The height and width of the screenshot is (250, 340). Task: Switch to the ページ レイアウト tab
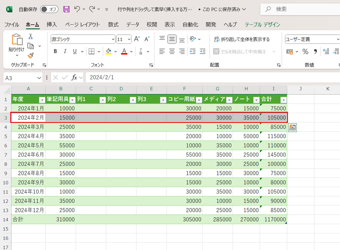[x=83, y=24]
